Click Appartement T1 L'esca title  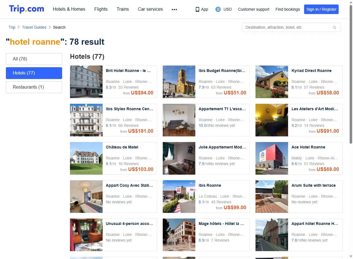tap(222, 109)
